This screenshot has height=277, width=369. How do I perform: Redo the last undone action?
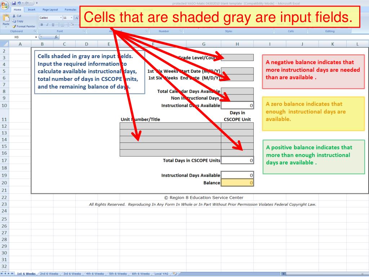27,3
